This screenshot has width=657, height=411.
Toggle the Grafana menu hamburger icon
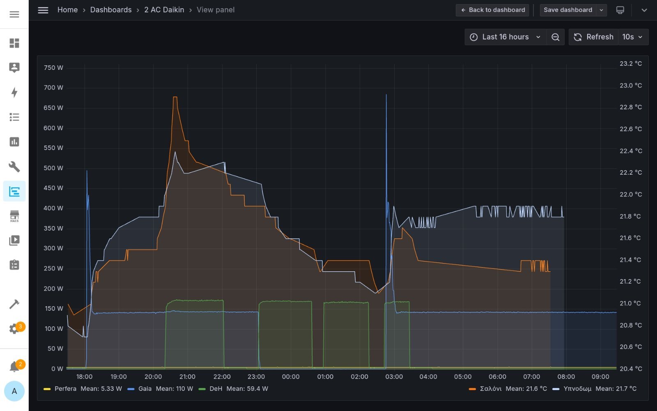[43, 10]
